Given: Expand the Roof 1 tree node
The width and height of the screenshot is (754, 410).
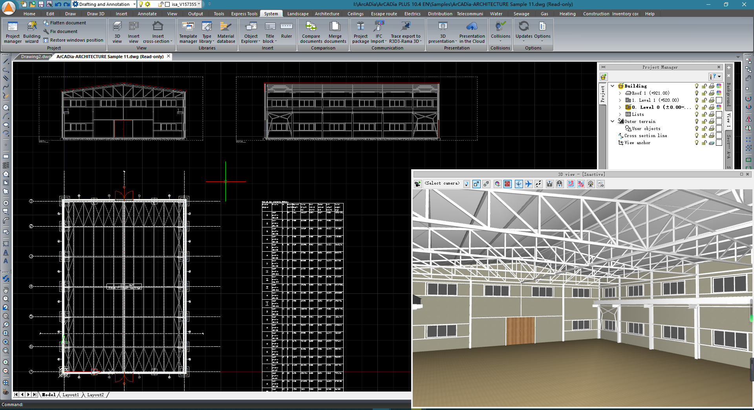Looking at the screenshot, I should [620, 93].
